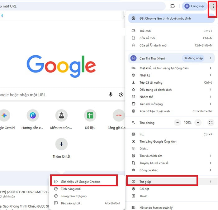Enter fullscreen using the Thu phóng fullscreen icon
The image size is (218, 210).
tap(211, 123)
